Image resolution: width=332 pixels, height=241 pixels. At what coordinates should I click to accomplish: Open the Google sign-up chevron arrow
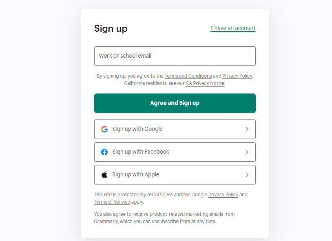[247, 129]
